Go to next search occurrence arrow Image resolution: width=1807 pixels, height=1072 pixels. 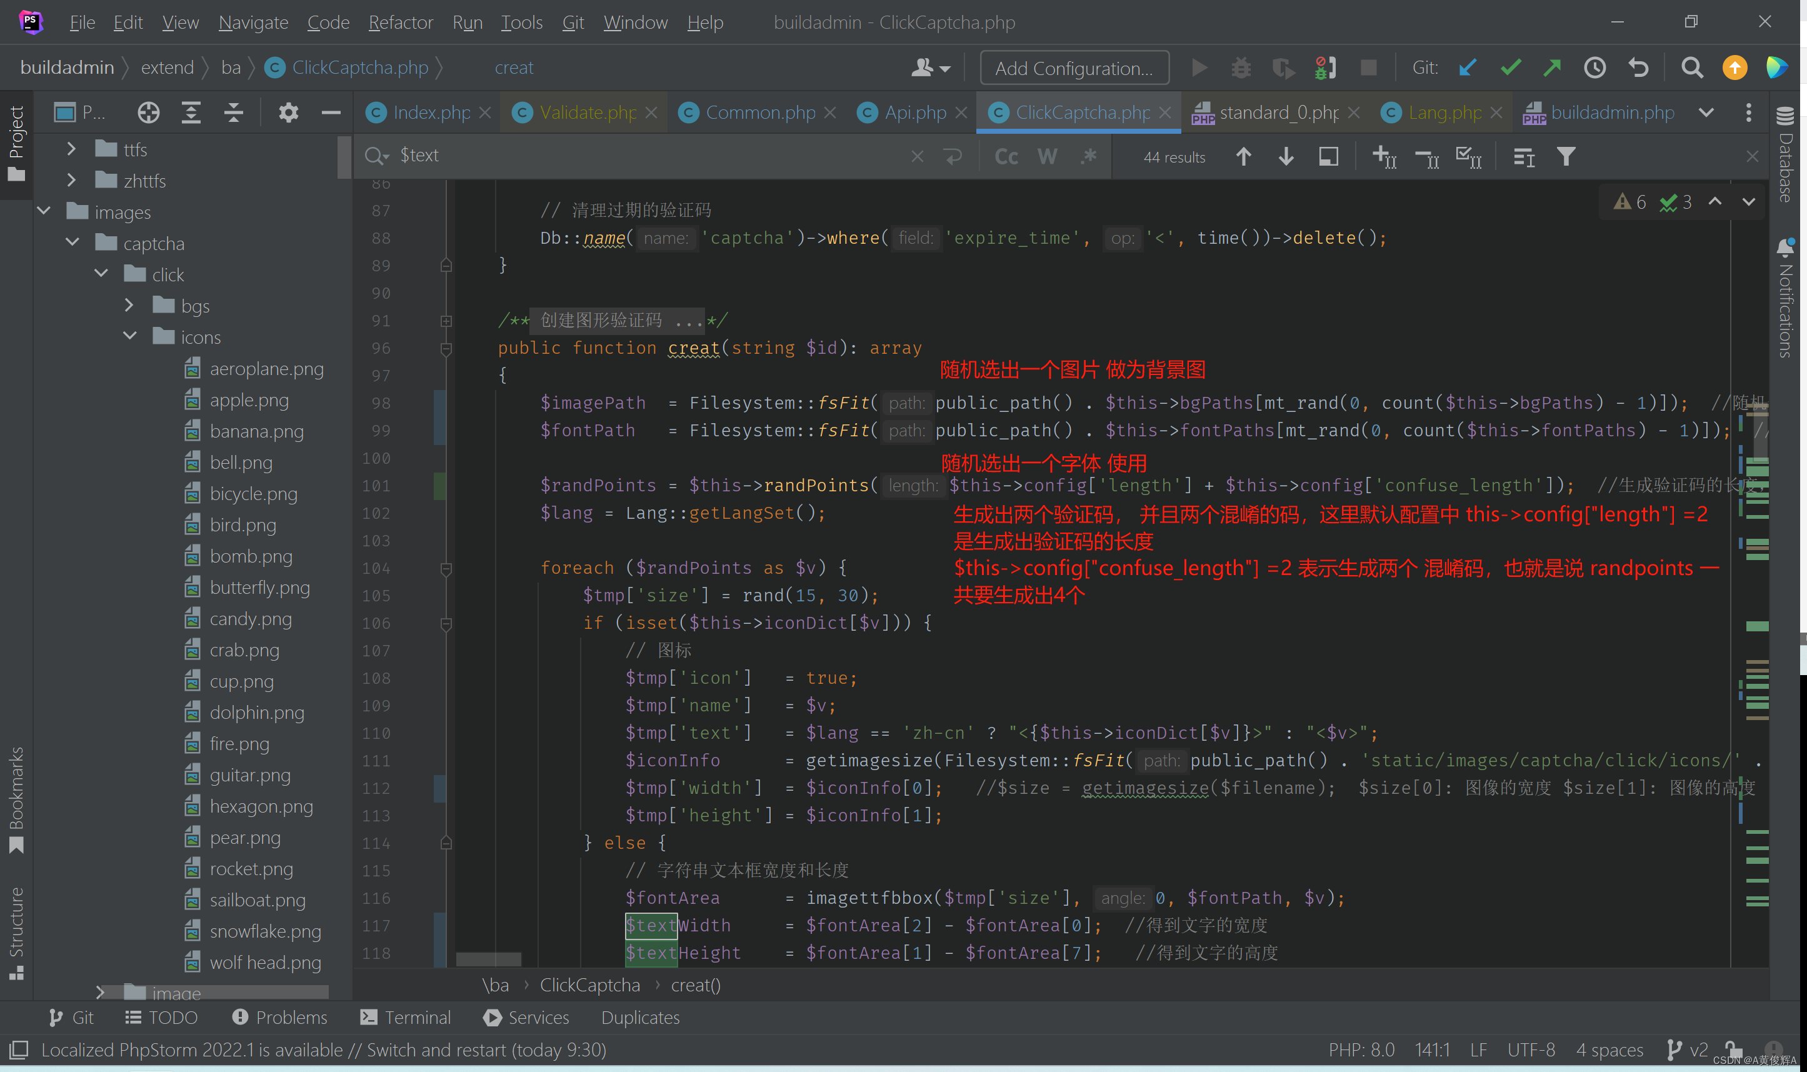(x=1286, y=157)
